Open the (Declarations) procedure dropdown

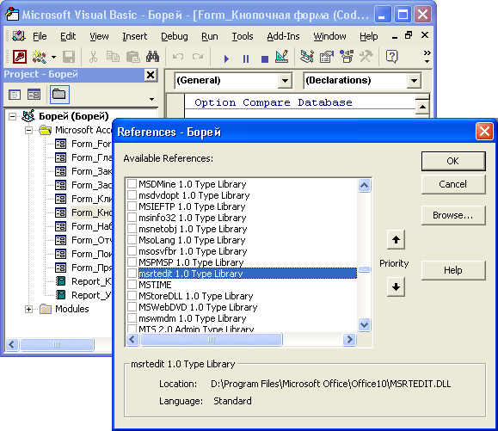(414, 81)
